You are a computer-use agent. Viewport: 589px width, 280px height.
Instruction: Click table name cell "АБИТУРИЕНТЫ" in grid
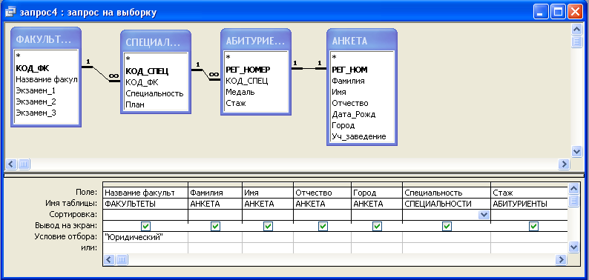pos(529,204)
